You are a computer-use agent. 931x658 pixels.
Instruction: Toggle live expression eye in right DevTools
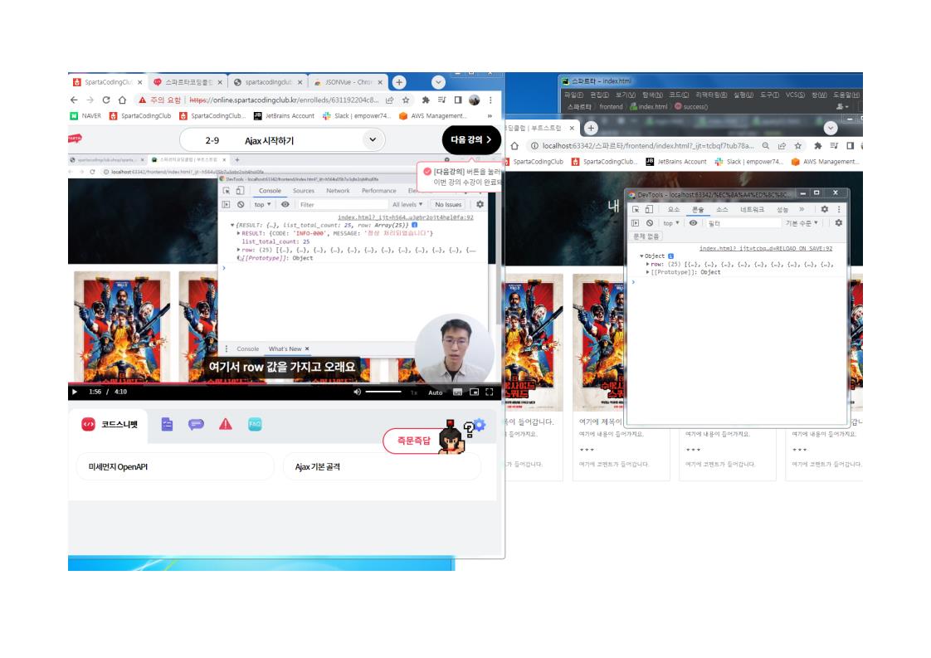point(693,223)
